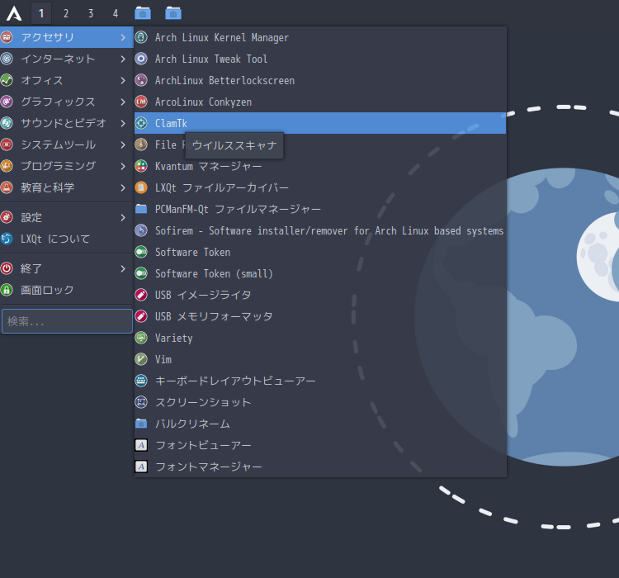Open the アクセサリ category
Image resolution: width=619 pixels, height=578 pixels.
pos(67,37)
